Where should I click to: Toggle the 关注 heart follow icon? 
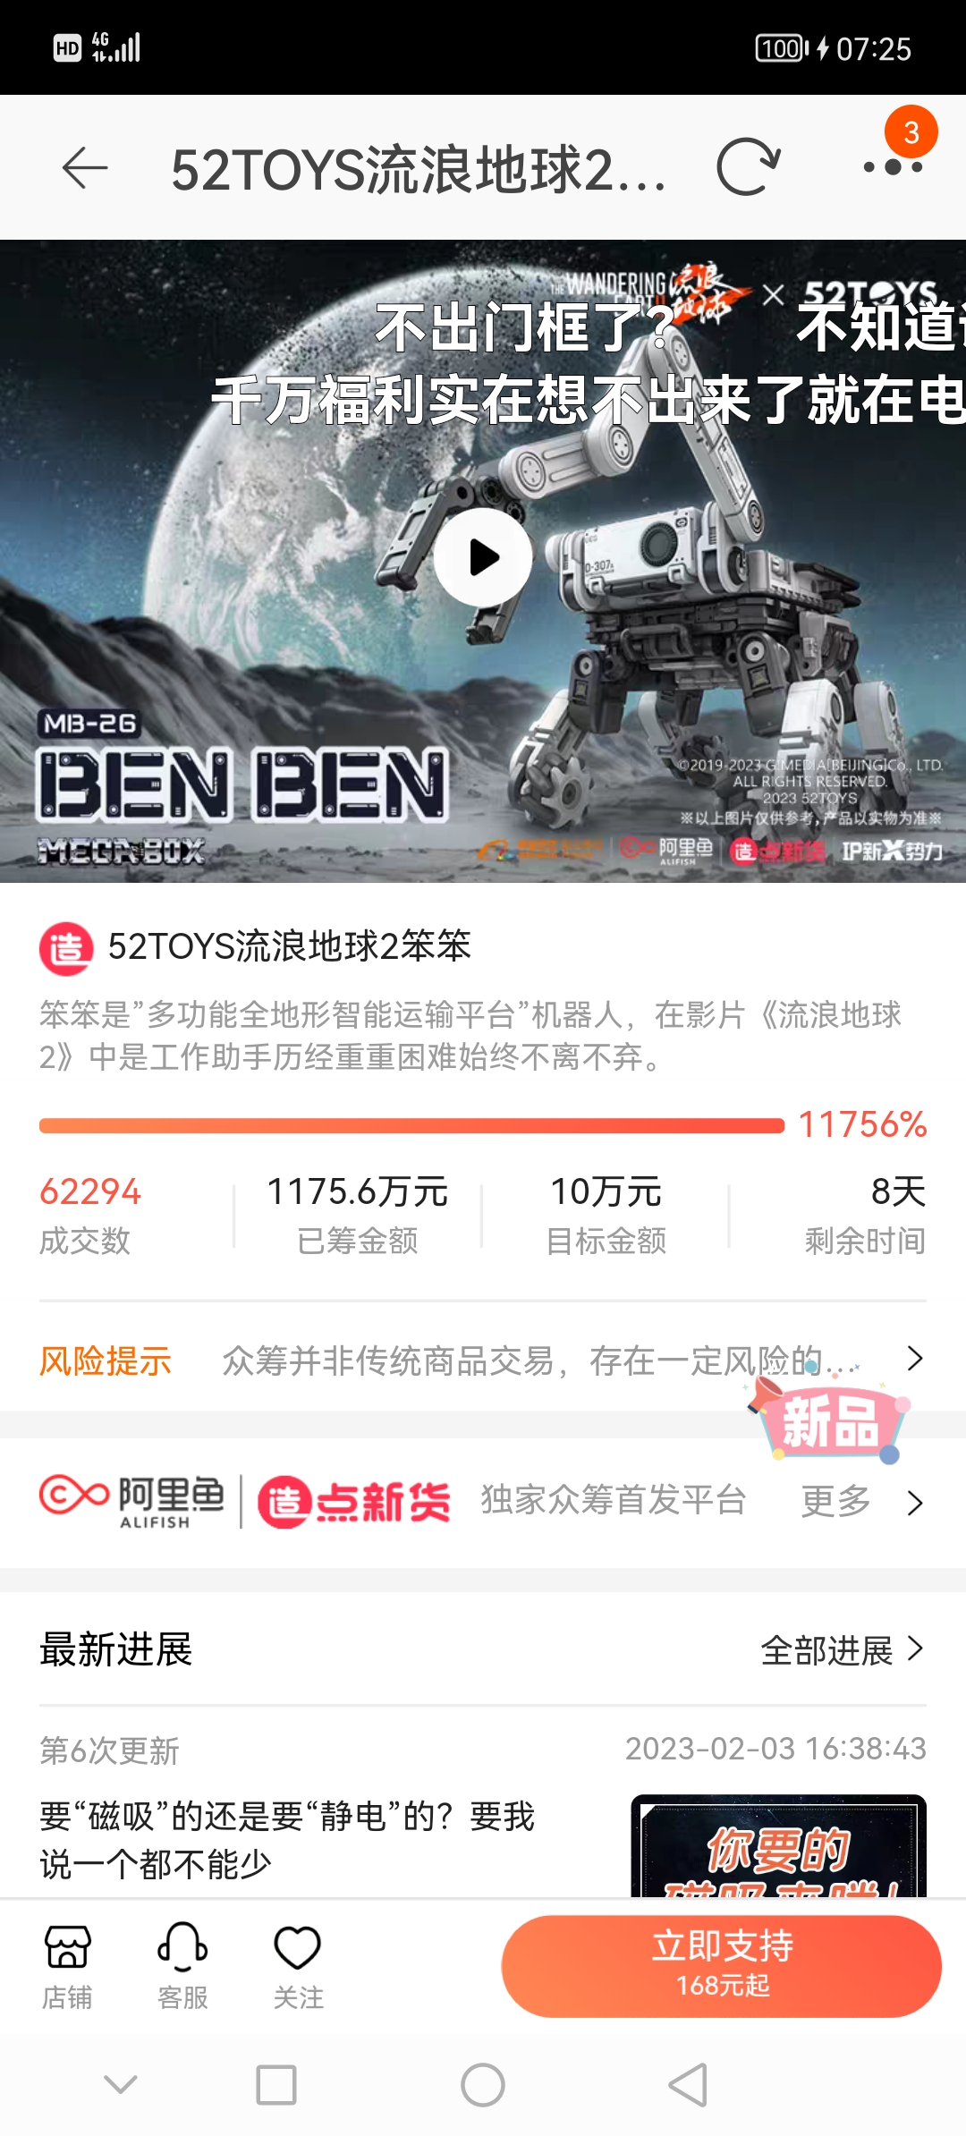(x=298, y=1967)
